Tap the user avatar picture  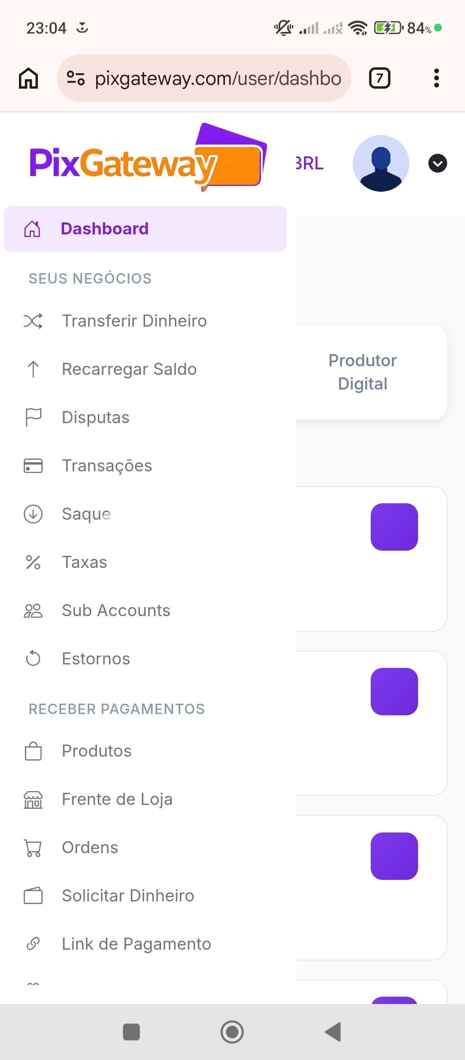point(381,163)
